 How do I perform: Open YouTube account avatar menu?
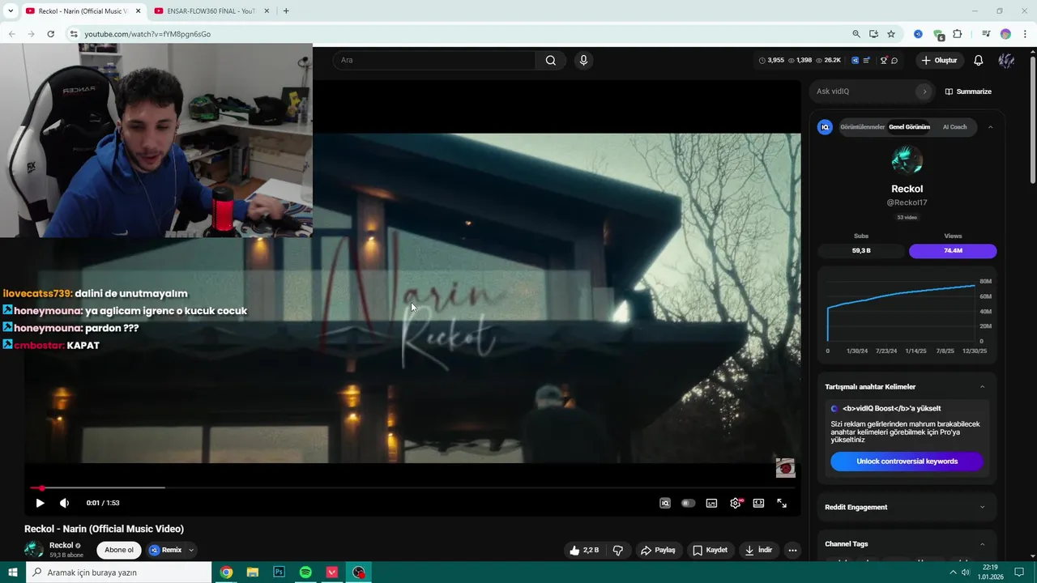(x=1006, y=60)
